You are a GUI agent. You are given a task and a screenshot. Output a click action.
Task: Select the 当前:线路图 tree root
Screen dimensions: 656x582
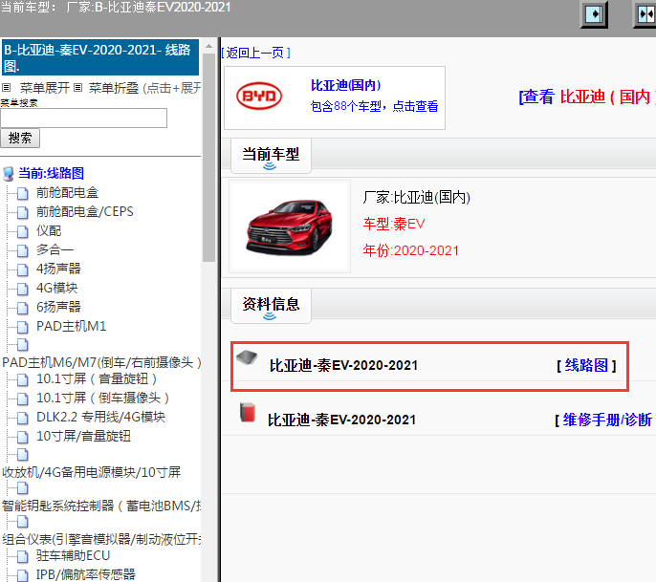tap(51, 173)
